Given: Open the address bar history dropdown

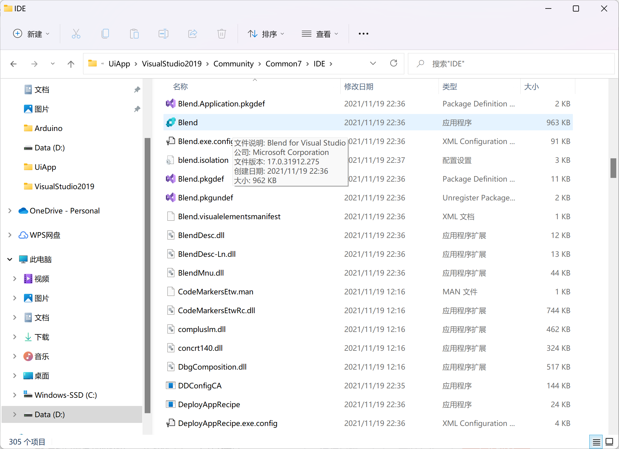Looking at the screenshot, I should pos(373,63).
